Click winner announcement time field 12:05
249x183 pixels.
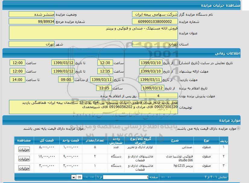click(104, 88)
